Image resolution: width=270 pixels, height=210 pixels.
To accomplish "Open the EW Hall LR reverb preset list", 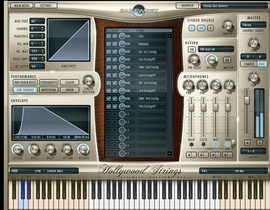I will coord(216,49).
